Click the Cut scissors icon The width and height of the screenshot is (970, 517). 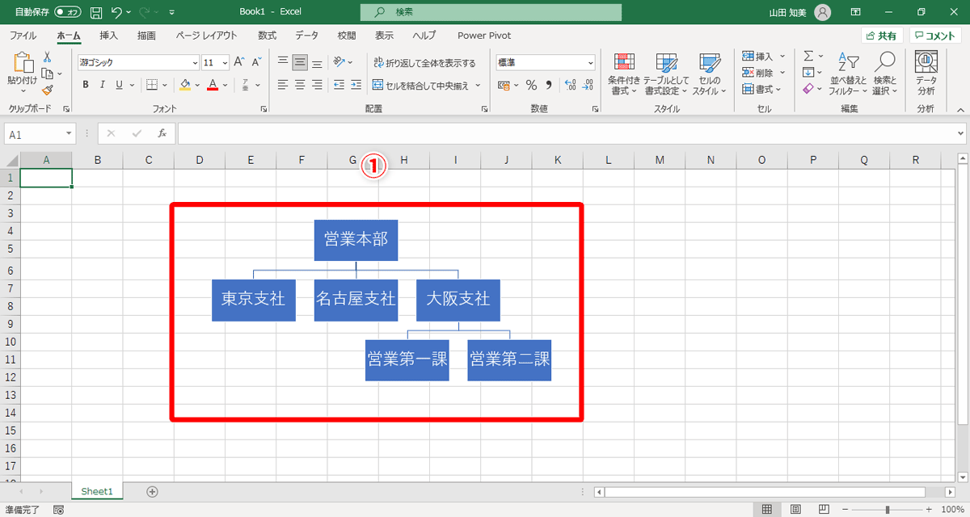coord(47,57)
